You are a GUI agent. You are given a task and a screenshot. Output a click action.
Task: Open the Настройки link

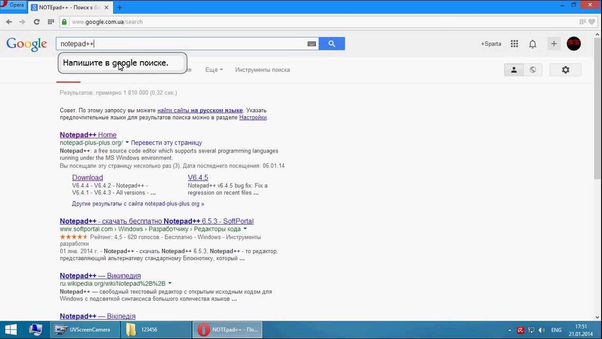253,117
